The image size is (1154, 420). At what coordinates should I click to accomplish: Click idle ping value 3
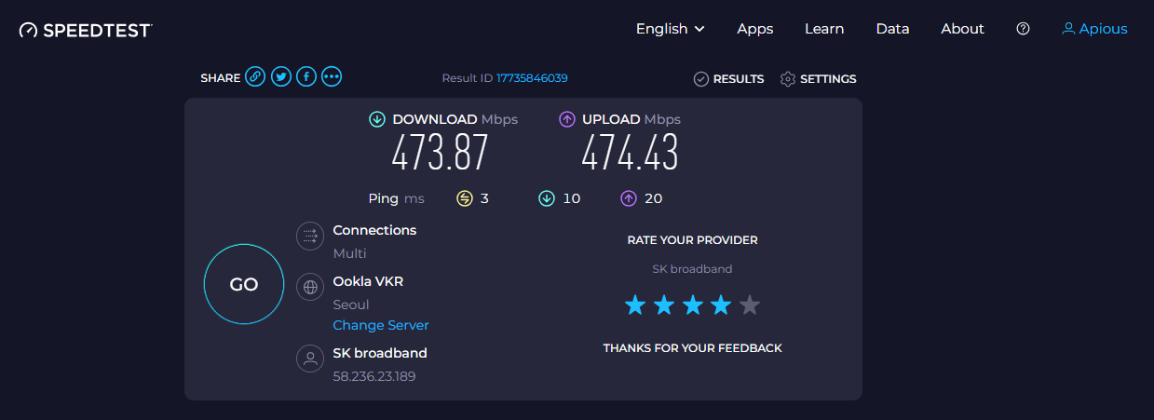[x=484, y=198]
